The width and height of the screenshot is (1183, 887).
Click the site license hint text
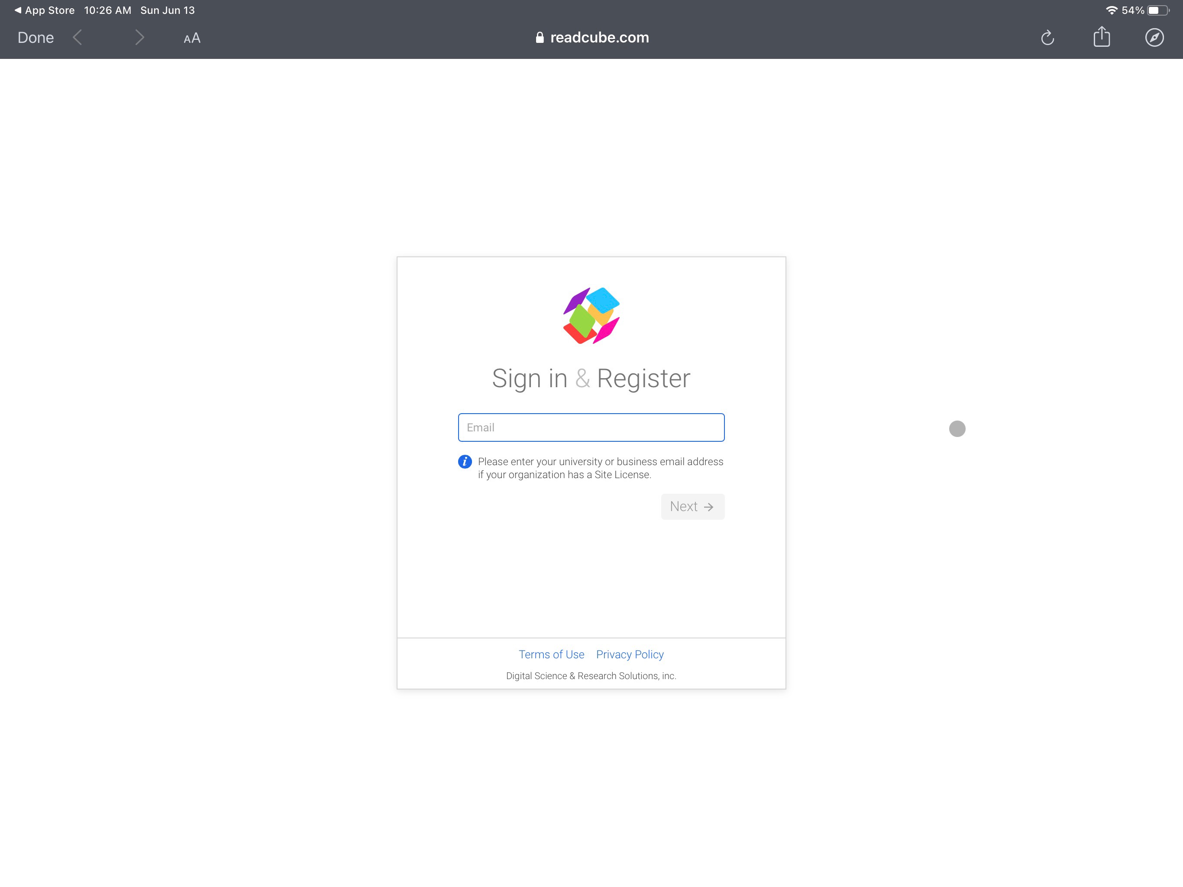point(601,468)
